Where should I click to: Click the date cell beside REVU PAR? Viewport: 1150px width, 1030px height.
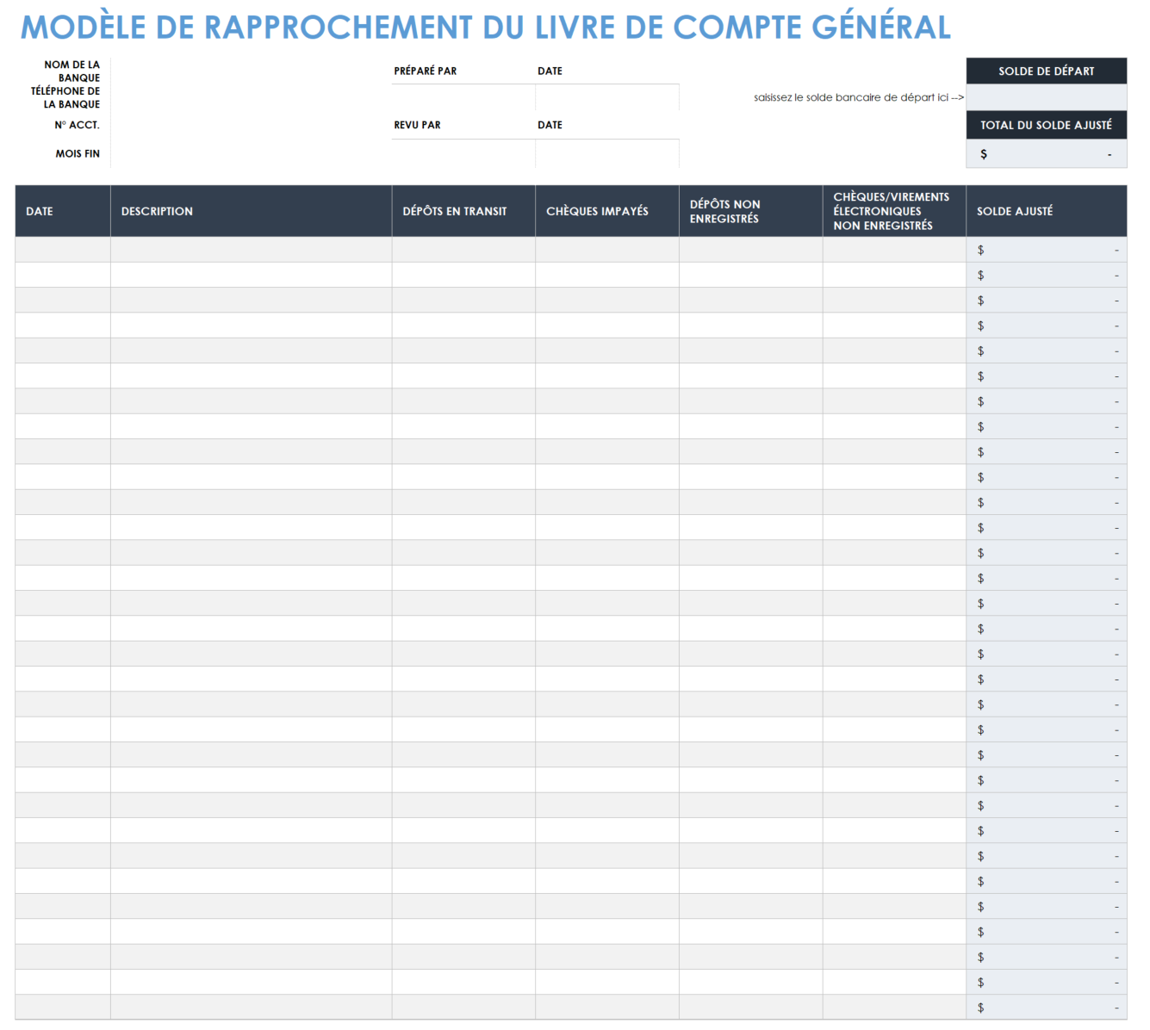pyautogui.click(x=607, y=153)
